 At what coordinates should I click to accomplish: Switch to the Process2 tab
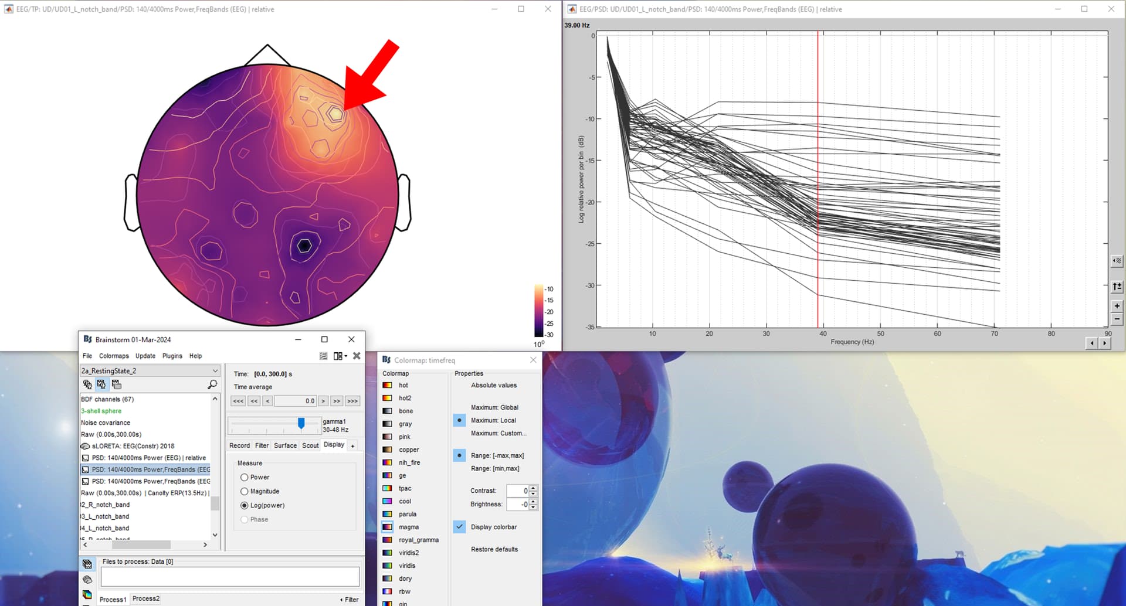tap(146, 598)
